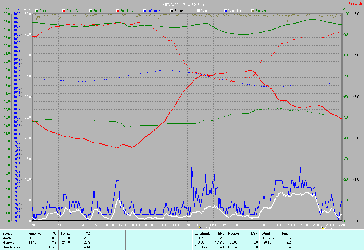This screenshot has width=364, height=250.
Task: Select the Wind column header in table
Action: pos(266,234)
